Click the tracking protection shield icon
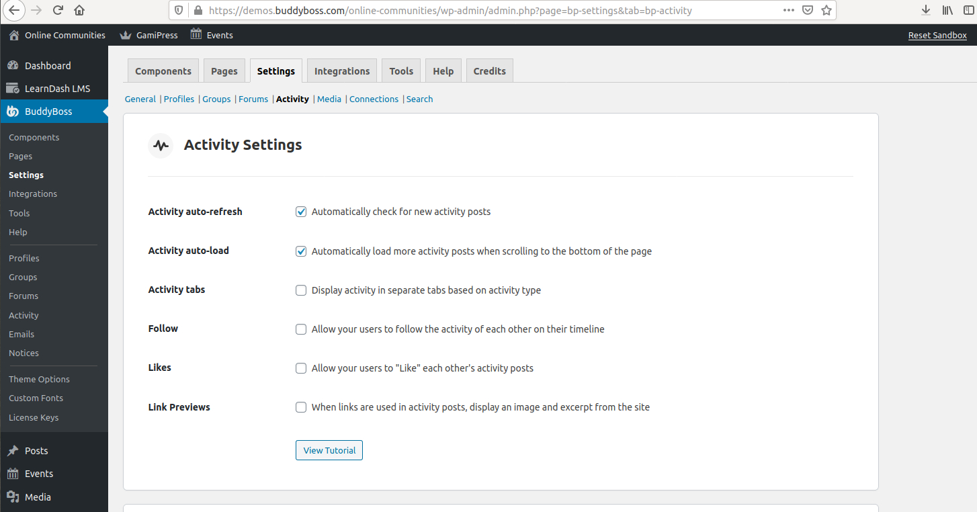The image size is (977, 512). coord(179,10)
